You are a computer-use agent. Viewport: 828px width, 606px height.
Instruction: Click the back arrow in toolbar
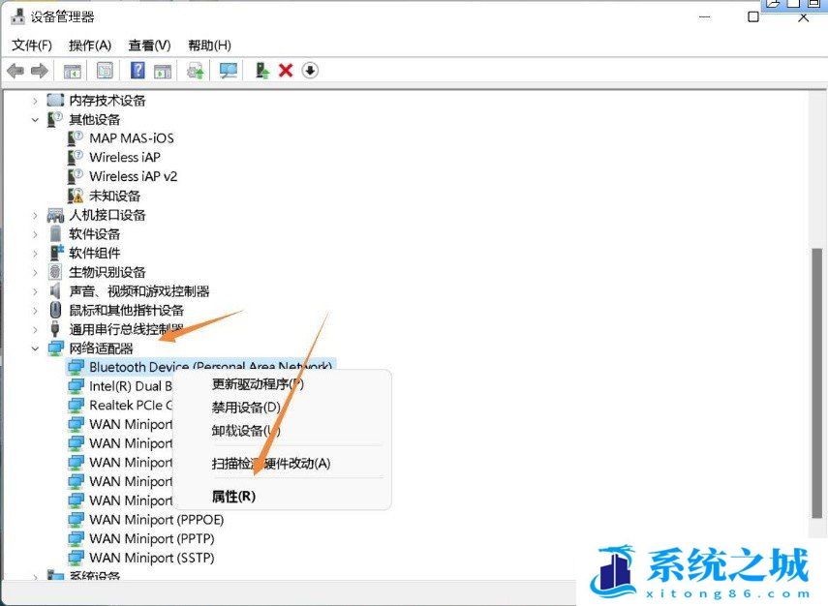coord(15,71)
